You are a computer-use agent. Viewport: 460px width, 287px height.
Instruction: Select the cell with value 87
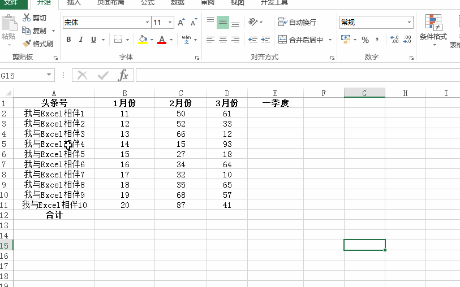tap(180, 205)
